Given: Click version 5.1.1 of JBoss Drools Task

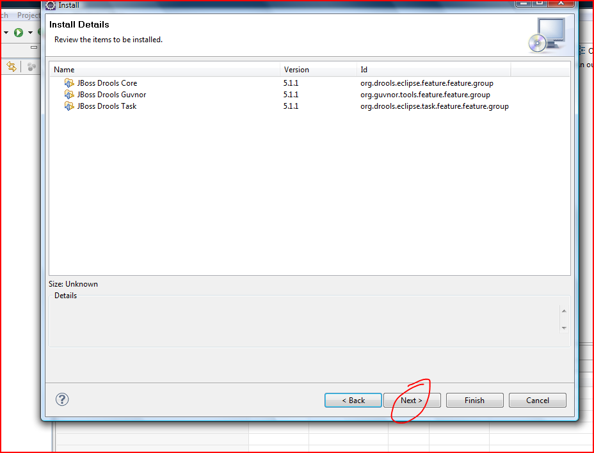Looking at the screenshot, I should [291, 106].
